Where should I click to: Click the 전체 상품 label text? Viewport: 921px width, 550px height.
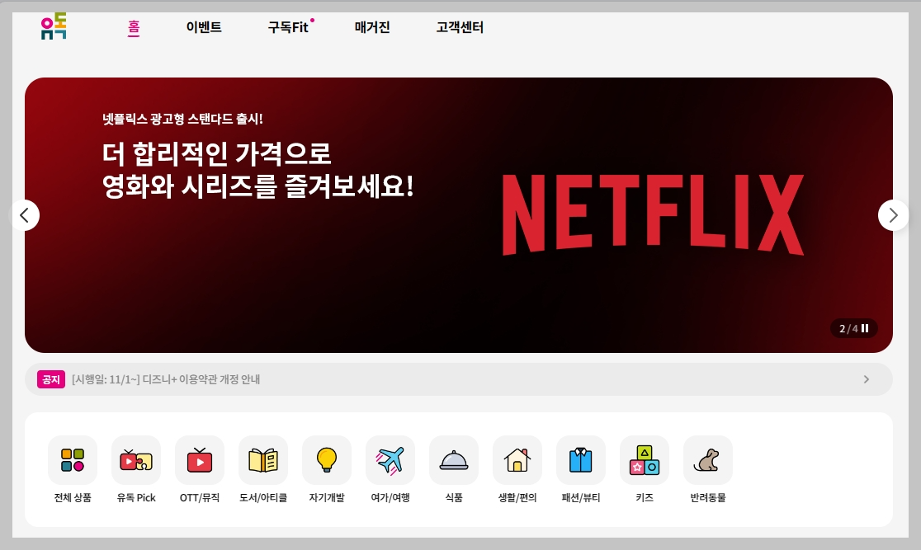(x=73, y=497)
